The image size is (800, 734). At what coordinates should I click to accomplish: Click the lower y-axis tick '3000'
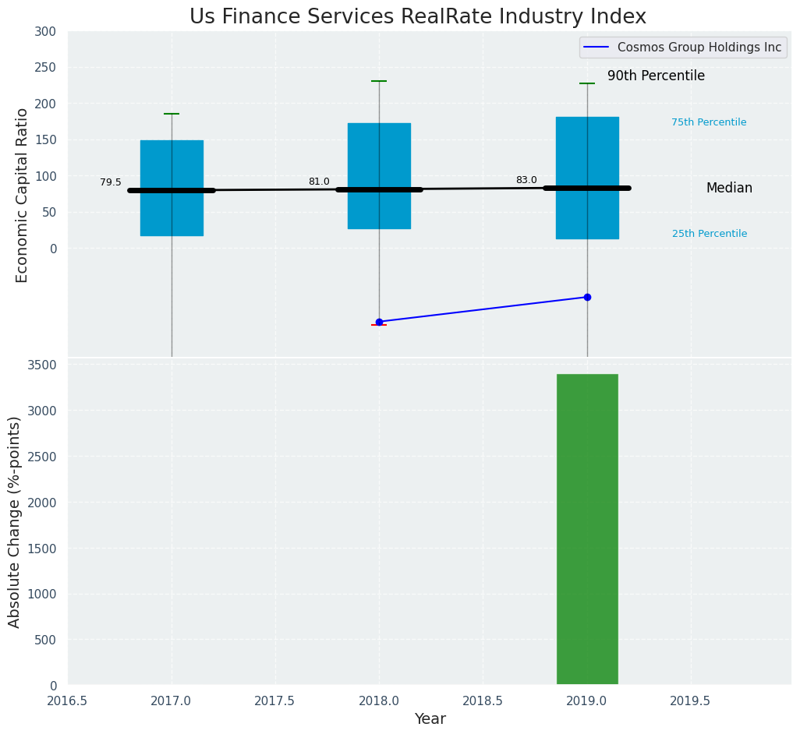(41, 411)
